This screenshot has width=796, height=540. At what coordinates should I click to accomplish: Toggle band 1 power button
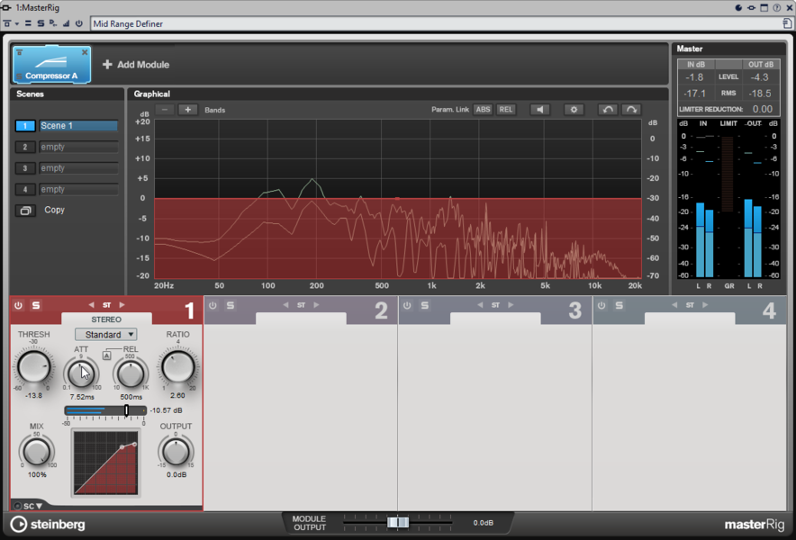[18, 305]
